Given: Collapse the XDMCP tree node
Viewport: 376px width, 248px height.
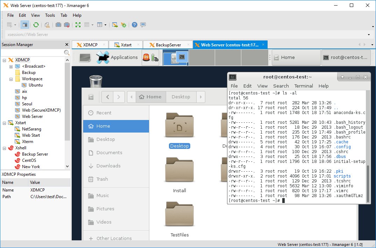Looking at the screenshot, I should pos(4,60).
